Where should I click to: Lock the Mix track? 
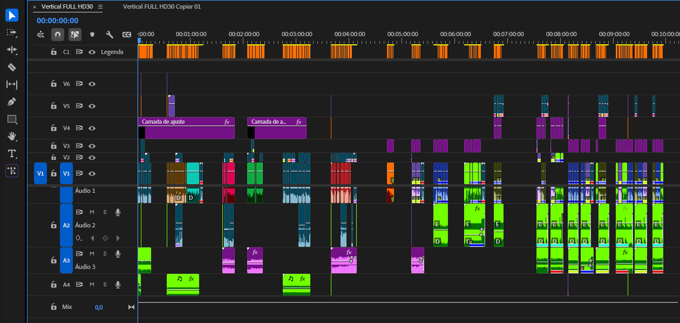coord(53,307)
